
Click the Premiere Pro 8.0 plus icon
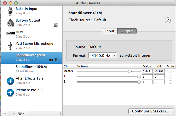coord(10,93)
